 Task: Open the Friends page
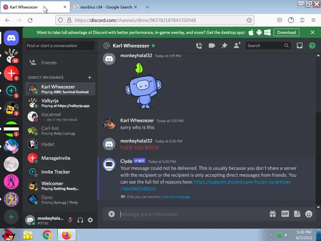pos(60,63)
